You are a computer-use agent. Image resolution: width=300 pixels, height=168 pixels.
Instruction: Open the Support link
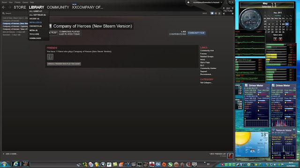pos(203,71)
